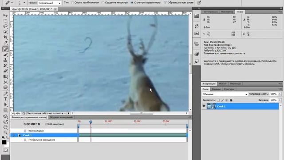Switch to 'Контуры' tab
The width and height of the screenshot is (284, 160).
click(x=229, y=89)
